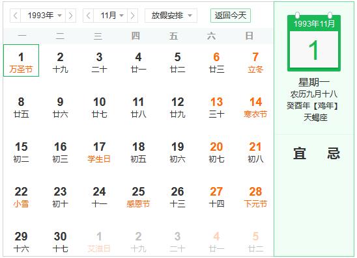Click the 忌 heading in side panel
This screenshot has height=258, width=357.
click(x=334, y=153)
